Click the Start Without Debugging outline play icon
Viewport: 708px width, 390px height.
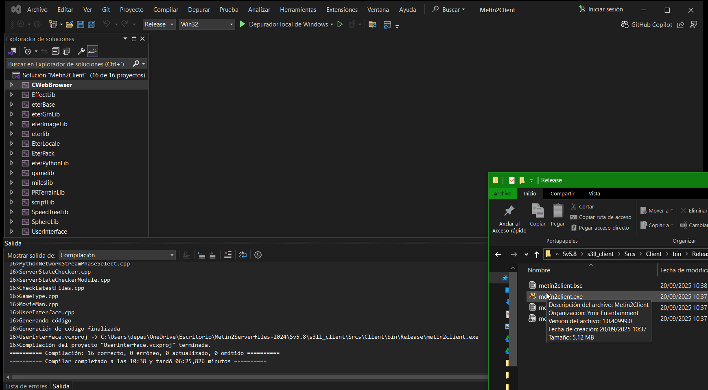340,24
